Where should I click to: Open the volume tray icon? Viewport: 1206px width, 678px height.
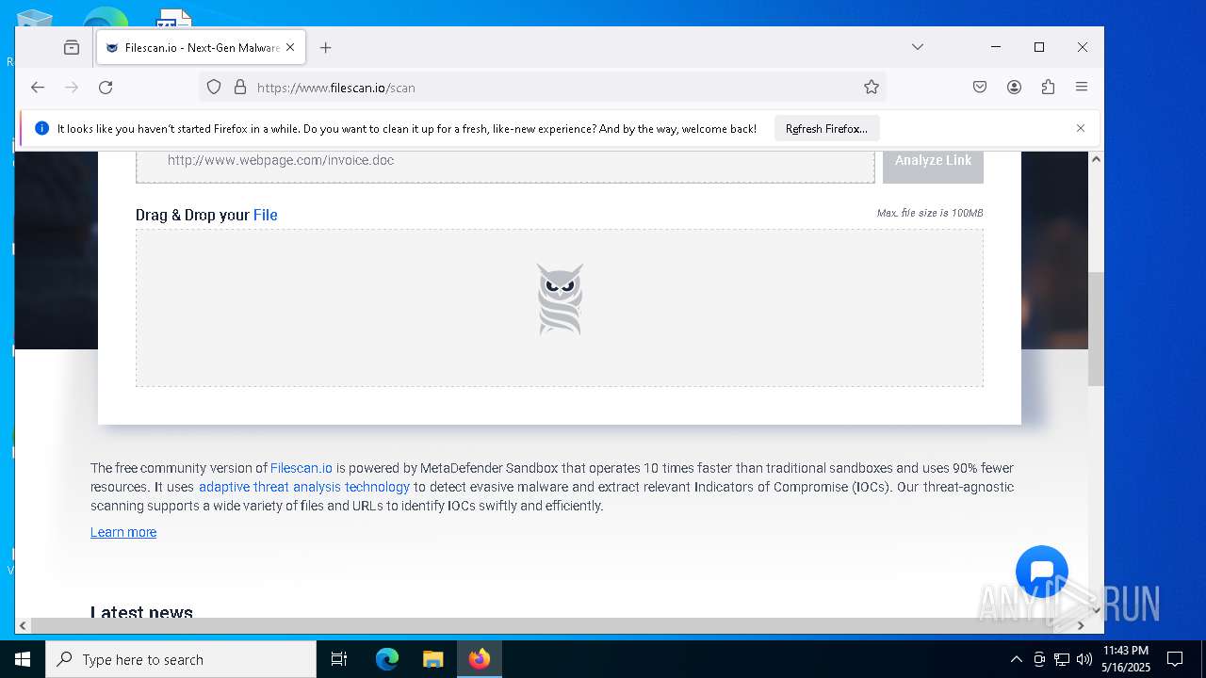tap(1084, 659)
